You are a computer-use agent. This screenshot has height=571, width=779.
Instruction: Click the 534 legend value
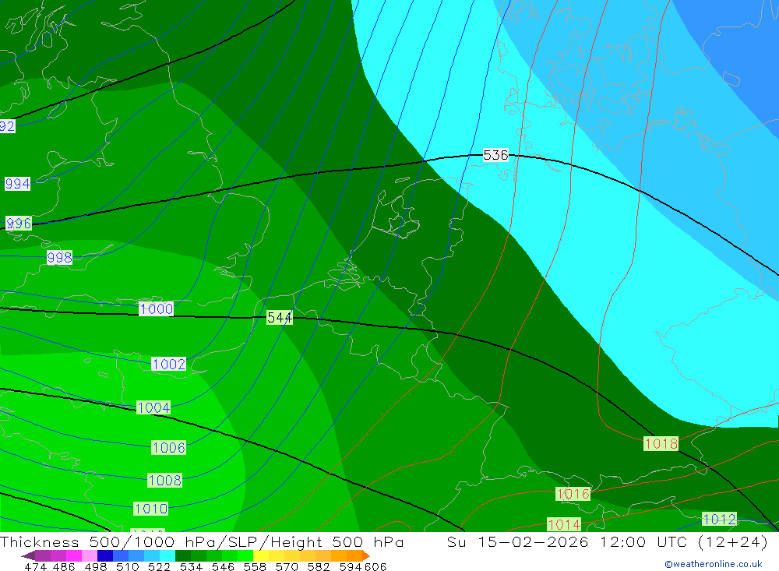pos(191,566)
